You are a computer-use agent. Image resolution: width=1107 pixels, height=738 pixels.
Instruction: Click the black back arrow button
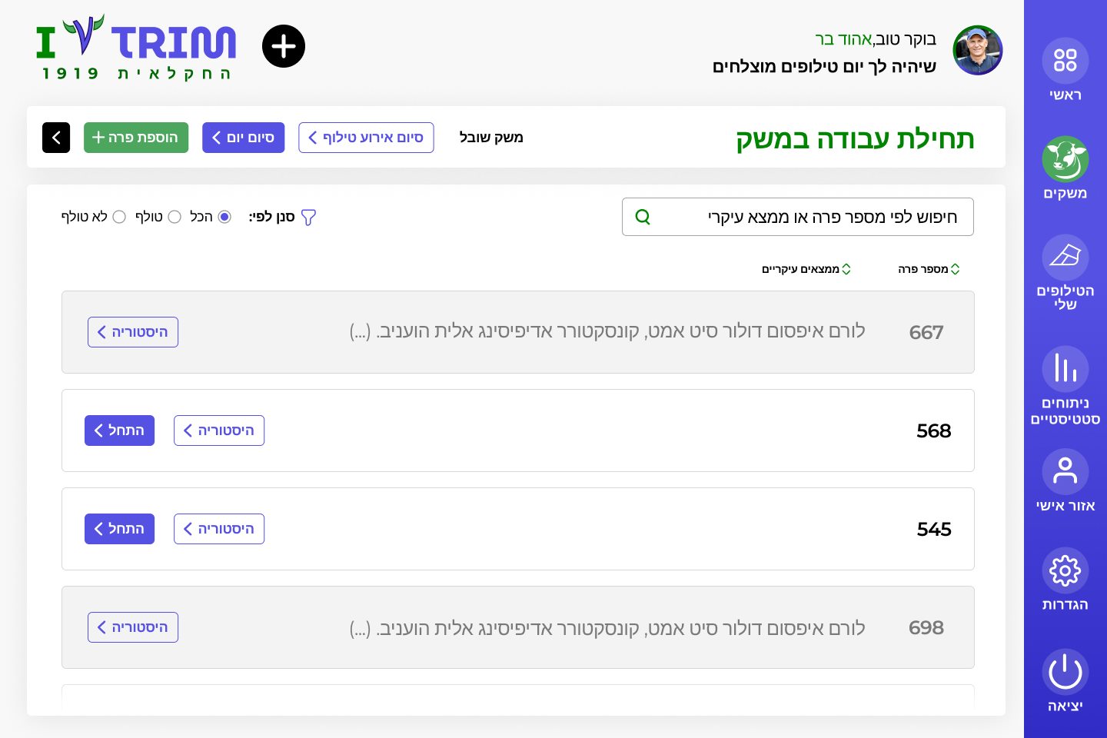point(56,138)
